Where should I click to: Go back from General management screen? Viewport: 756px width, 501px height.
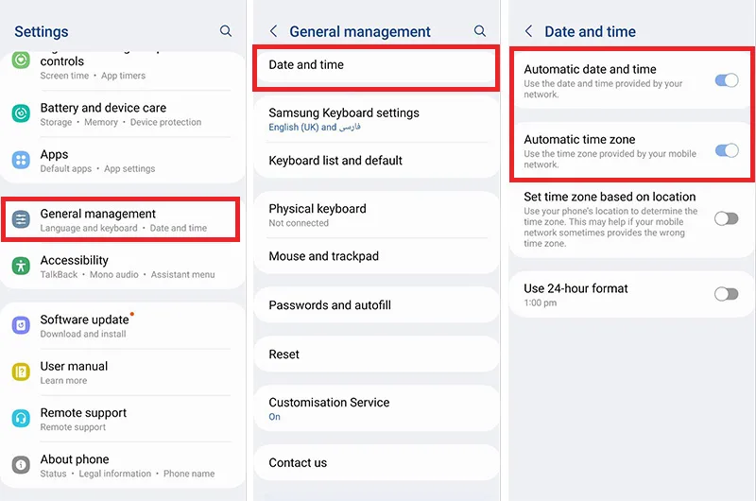pyautogui.click(x=273, y=31)
